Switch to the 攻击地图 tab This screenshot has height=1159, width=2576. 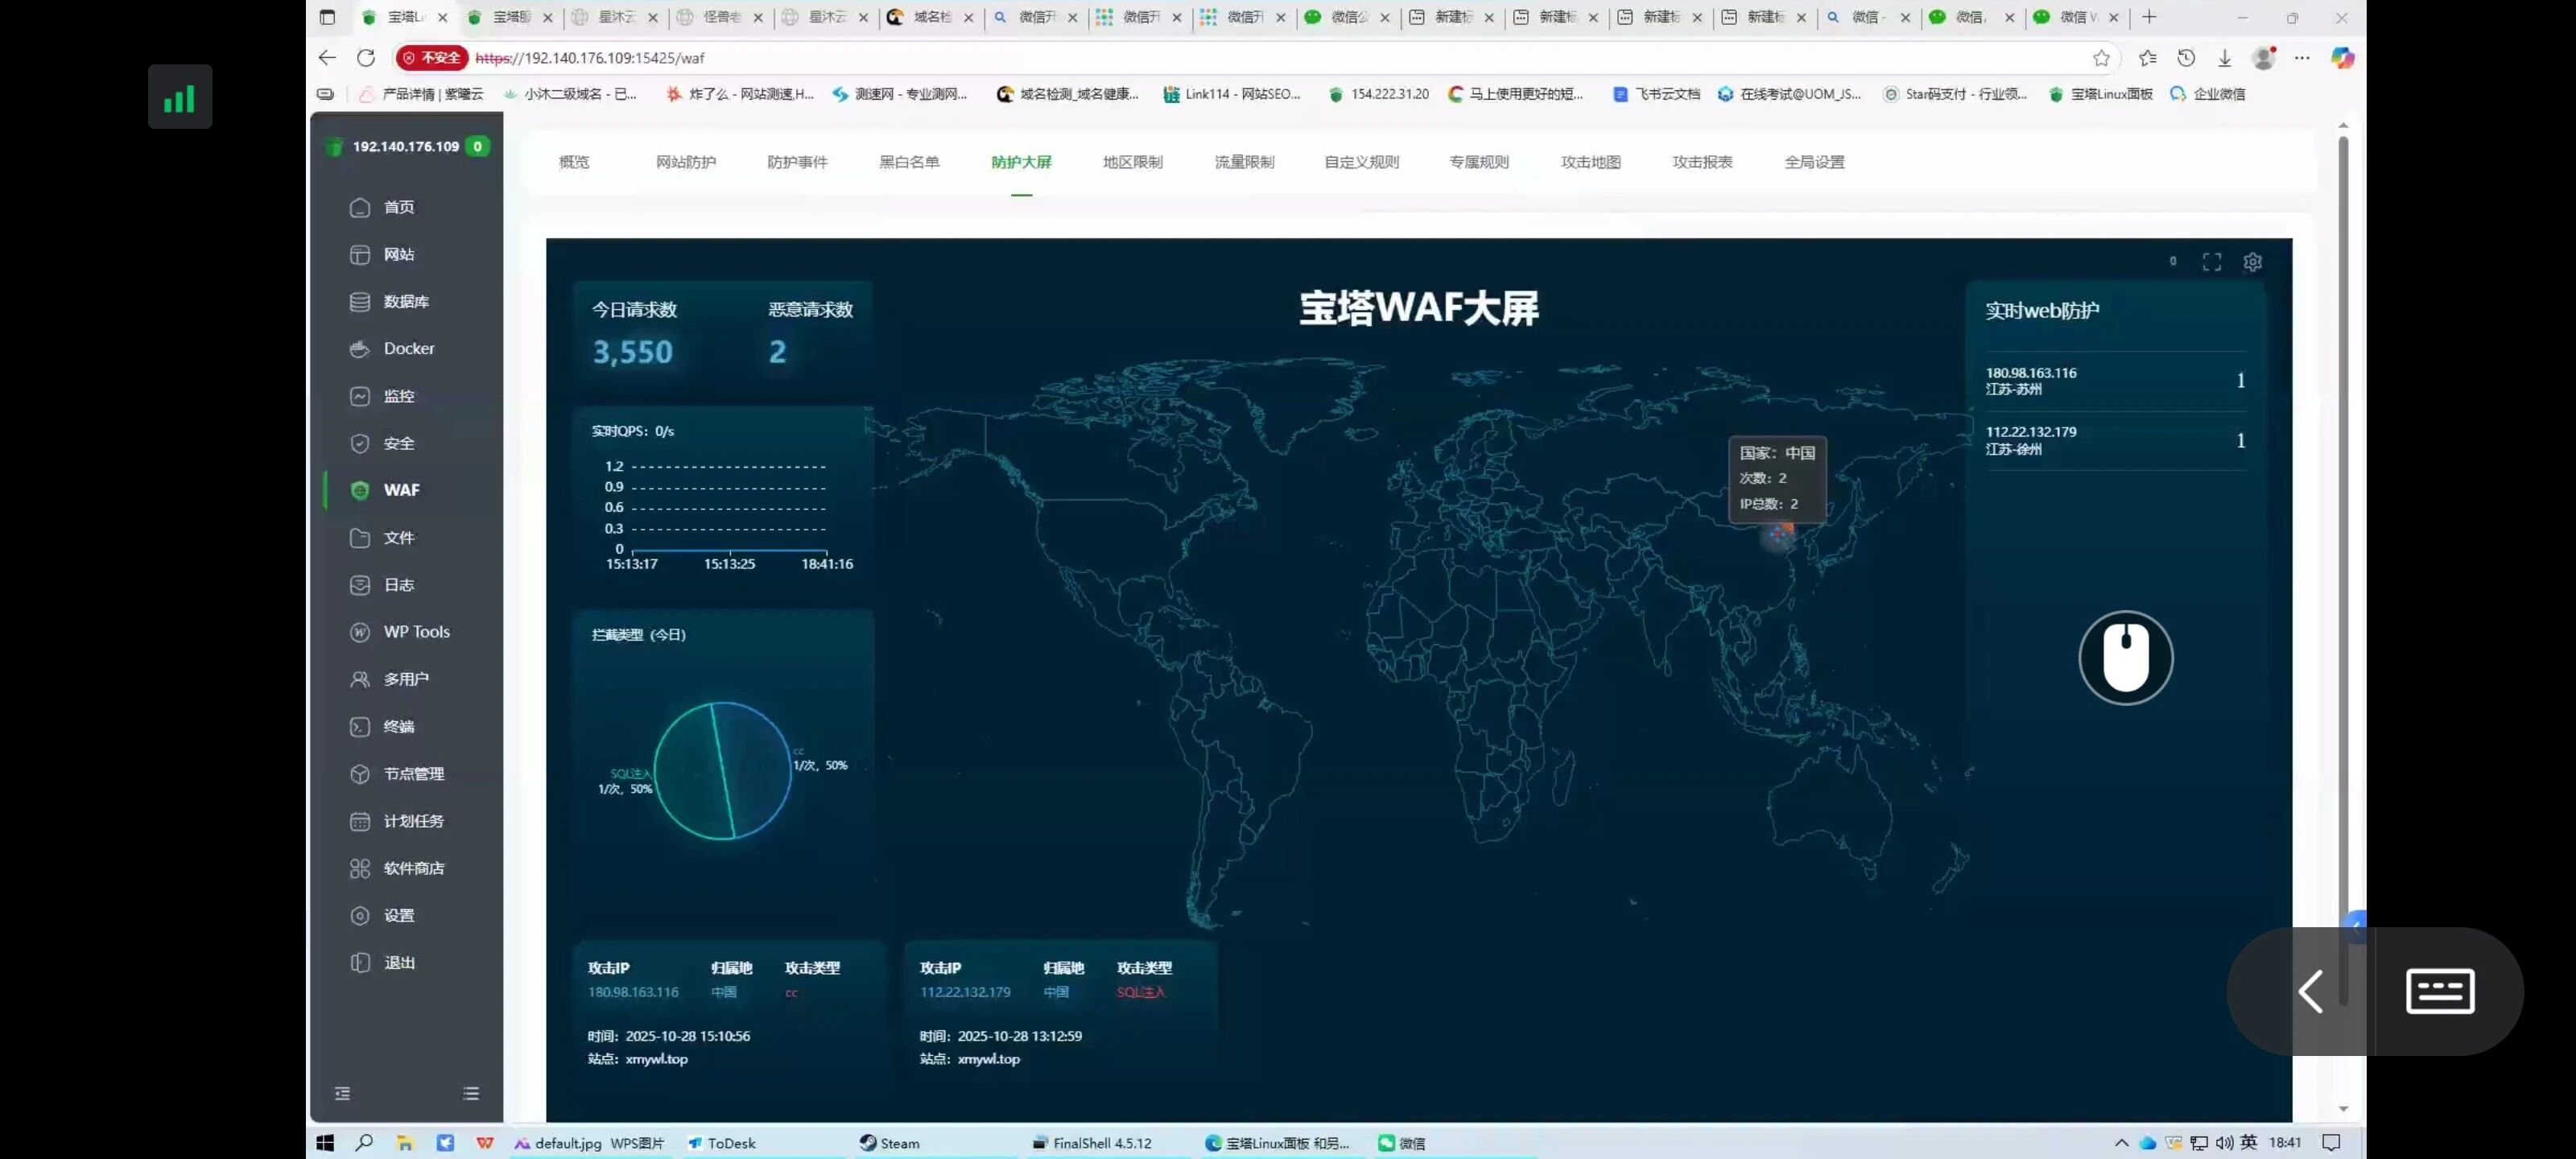(x=1590, y=162)
